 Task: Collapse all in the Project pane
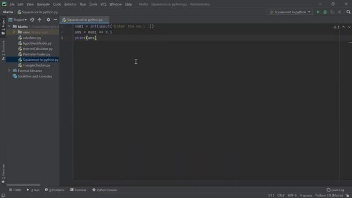tap(40, 20)
